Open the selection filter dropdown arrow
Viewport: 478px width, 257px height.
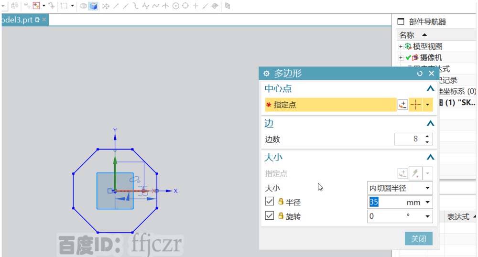(44, 5)
